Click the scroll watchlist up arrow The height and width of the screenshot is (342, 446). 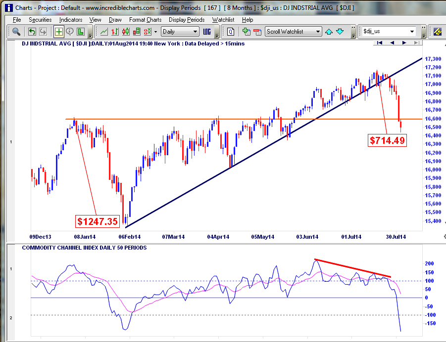[x=329, y=32]
